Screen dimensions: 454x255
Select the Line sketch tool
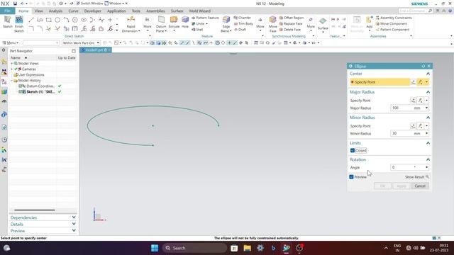31,20
